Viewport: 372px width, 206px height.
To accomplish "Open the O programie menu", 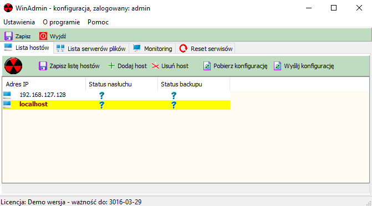I will pos(61,22).
